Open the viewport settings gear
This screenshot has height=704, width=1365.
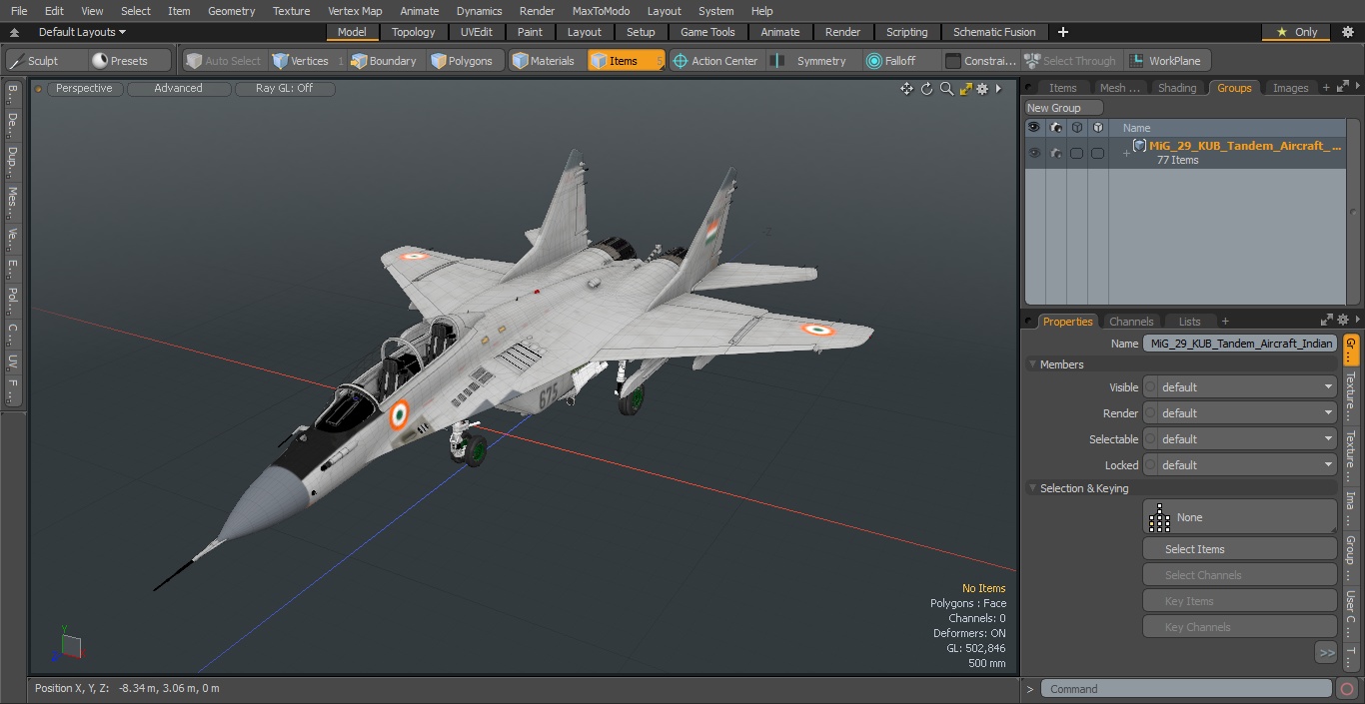coord(983,89)
